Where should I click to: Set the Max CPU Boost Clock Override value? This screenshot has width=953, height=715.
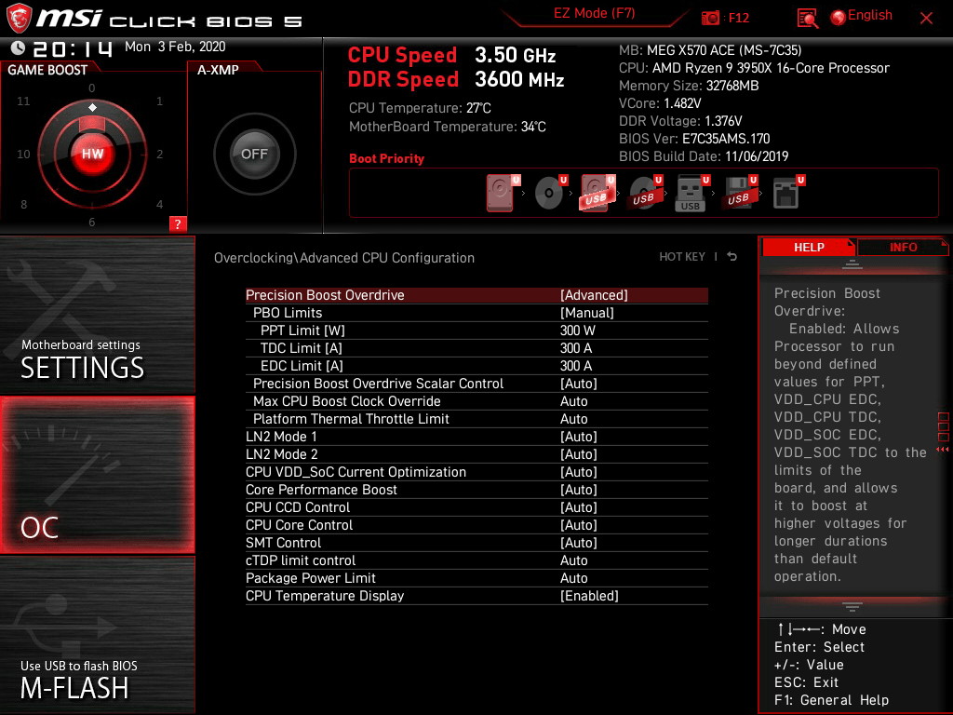[476, 401]
